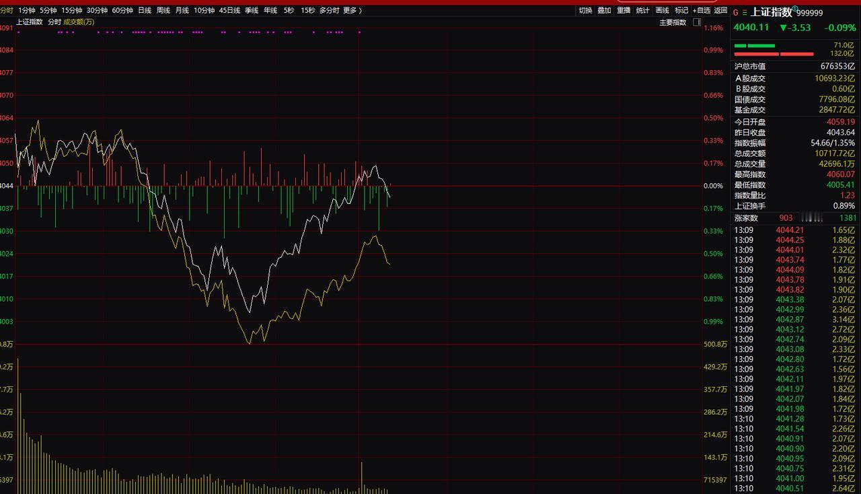The image size is (861, 494).
Task: Click the 昨日收盘 value 4043.64
Action: [841, 133]
